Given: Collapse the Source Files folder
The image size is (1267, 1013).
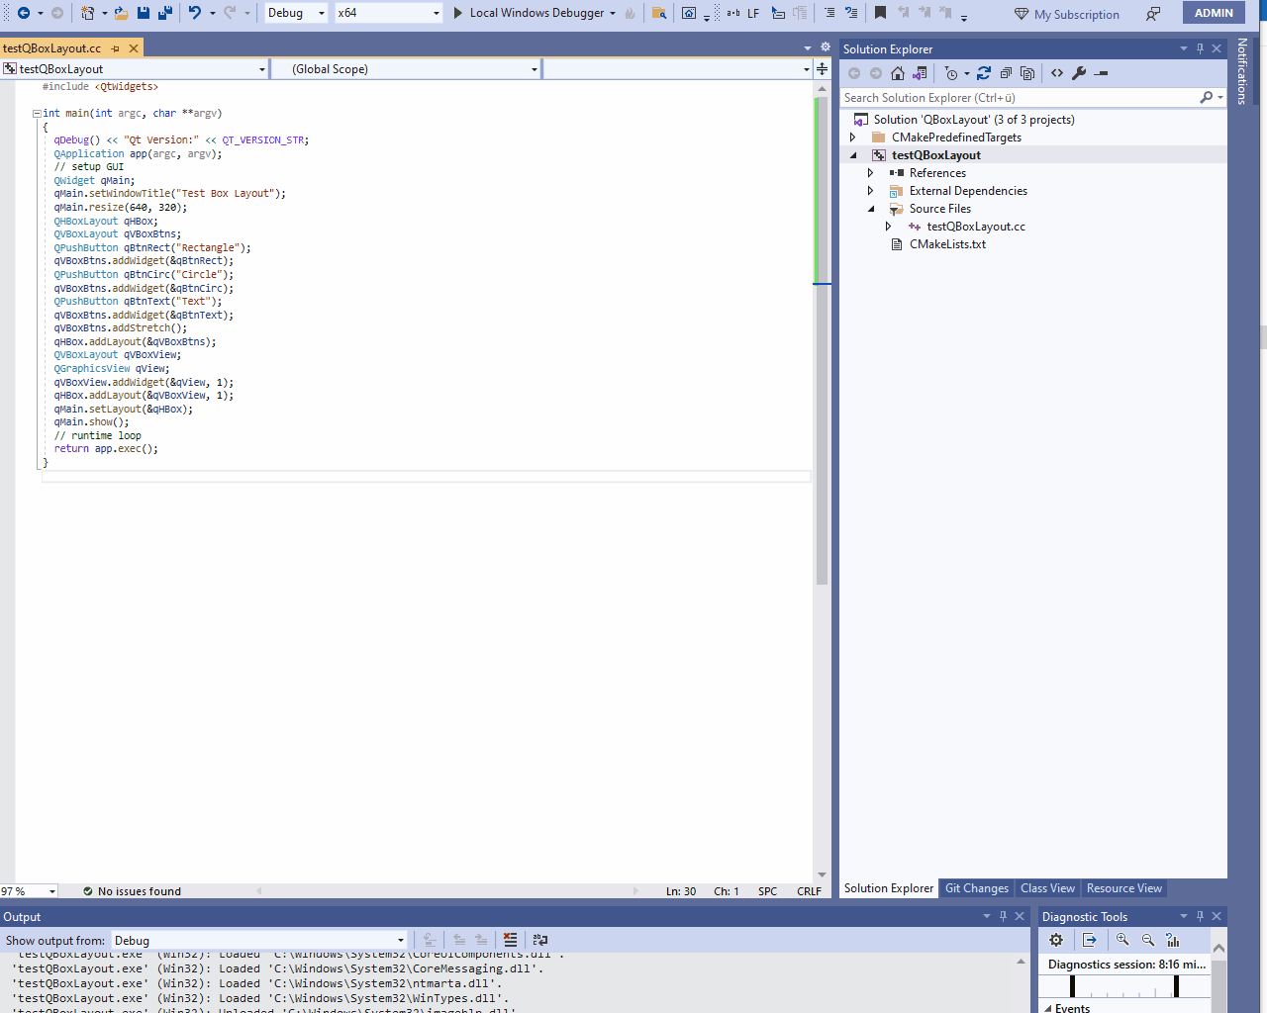Looking at the screenshot, I should [871, 209].
